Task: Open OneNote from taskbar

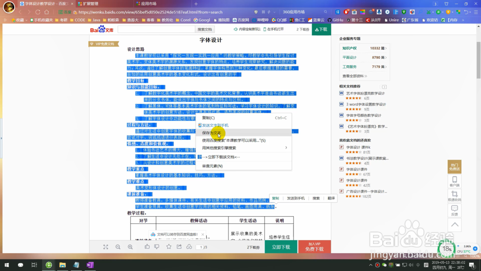Action: coord(90,265)
